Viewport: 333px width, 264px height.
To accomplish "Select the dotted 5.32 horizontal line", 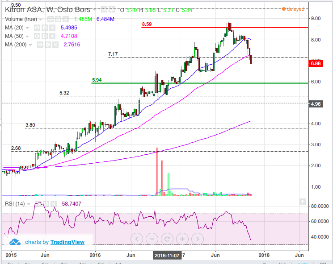I will tap(184, 96).
